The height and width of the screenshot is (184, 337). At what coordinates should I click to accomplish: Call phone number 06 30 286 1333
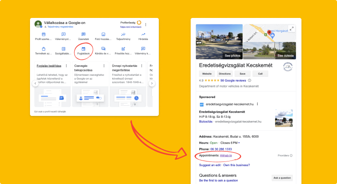(x=221, y=149)
